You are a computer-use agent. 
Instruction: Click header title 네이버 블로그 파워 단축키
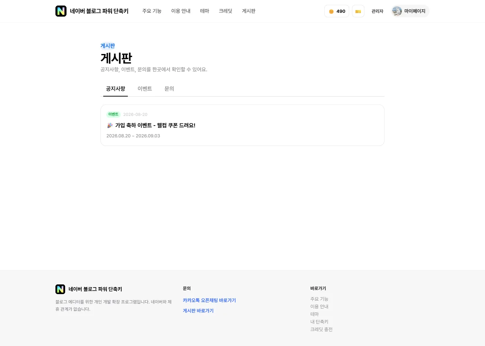(99, 11)
